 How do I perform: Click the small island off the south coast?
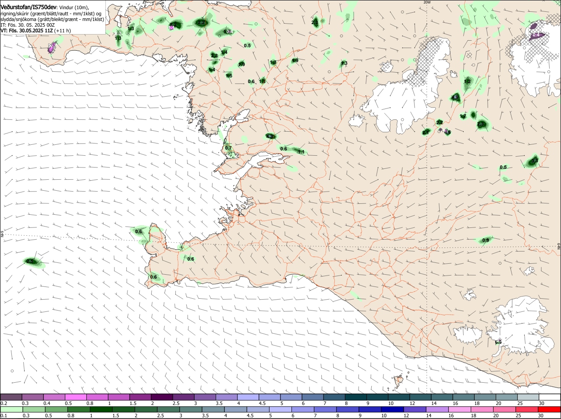pos(398,382)
